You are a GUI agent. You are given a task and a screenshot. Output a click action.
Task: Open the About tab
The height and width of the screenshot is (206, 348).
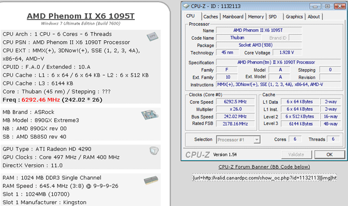(314, 17)
